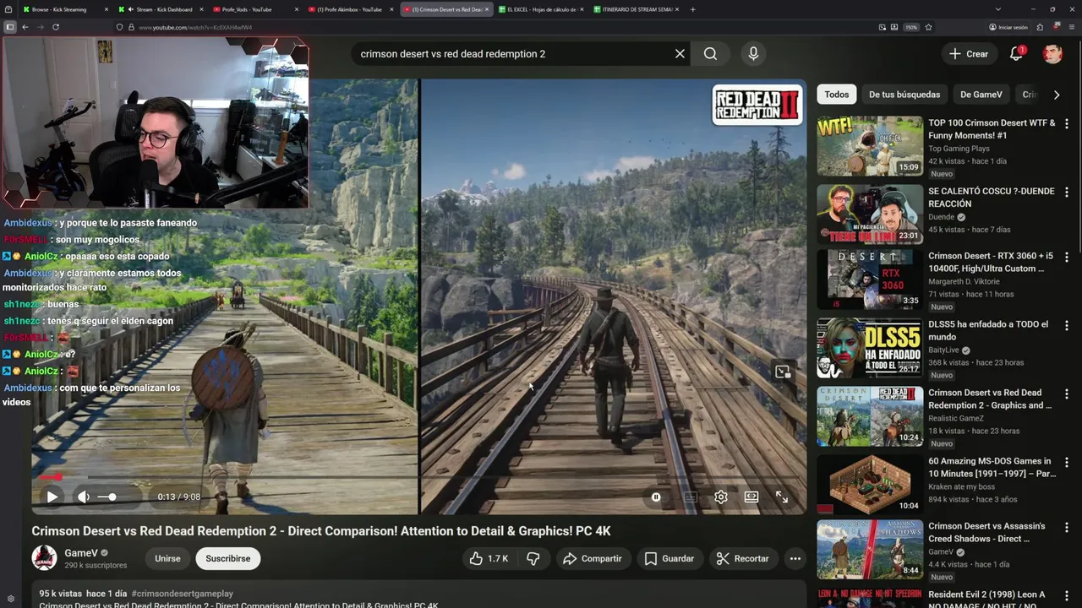
Task: Focus the YouTube search input field
Action: (x=511, y=53)
